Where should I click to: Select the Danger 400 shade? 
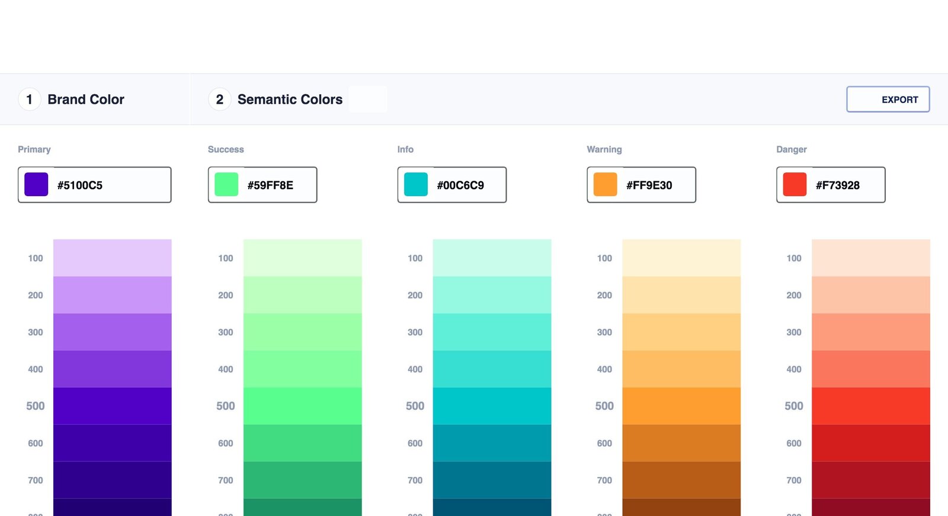[x=871, y=369]
